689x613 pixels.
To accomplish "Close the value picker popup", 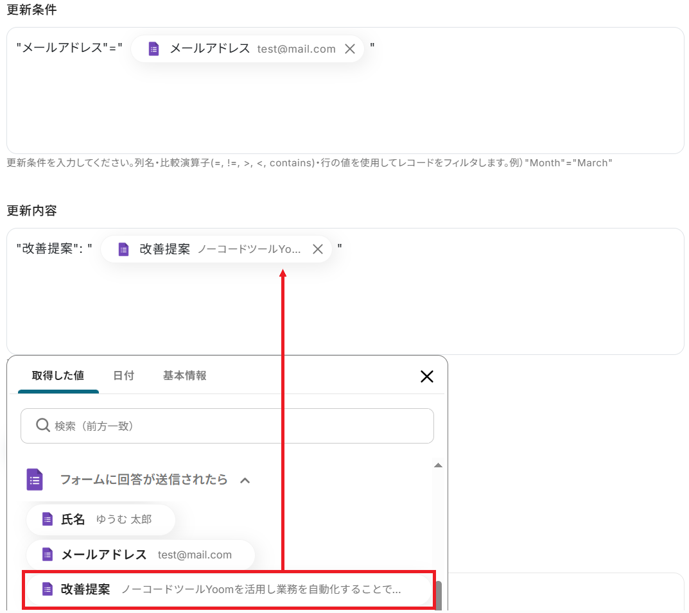I will pos(426,376).
